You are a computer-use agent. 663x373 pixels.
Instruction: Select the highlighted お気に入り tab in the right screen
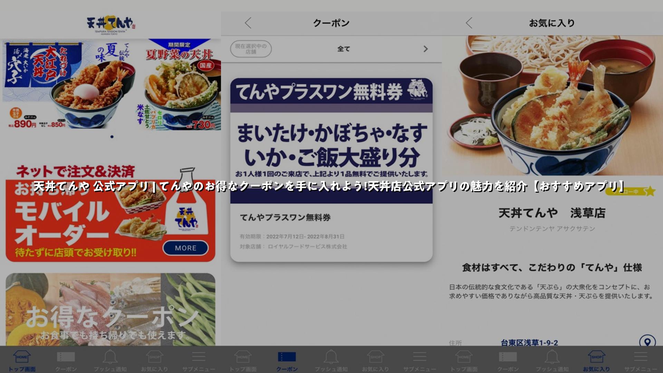596,361
